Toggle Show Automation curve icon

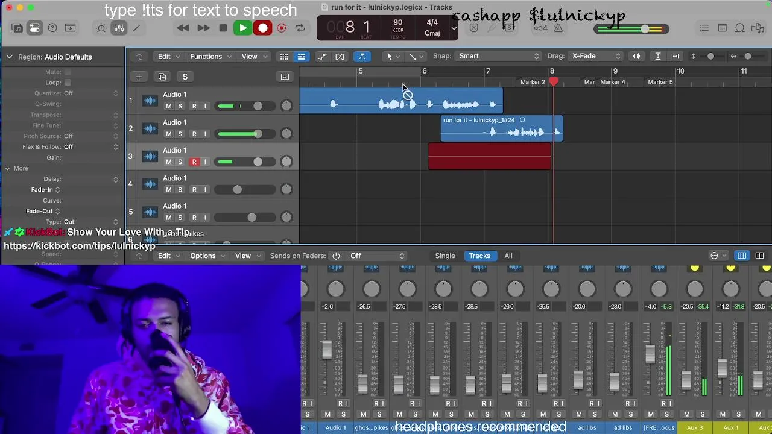click(322, 56)
